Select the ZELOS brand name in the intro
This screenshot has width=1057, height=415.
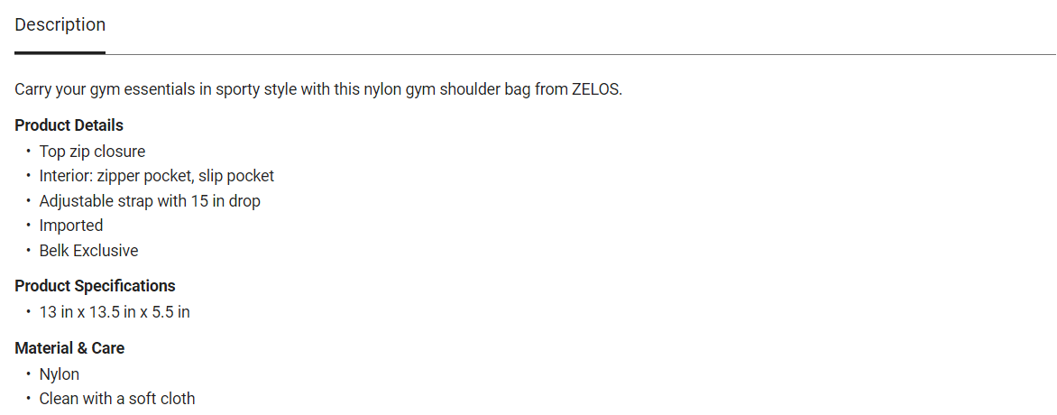click(595, 90)
